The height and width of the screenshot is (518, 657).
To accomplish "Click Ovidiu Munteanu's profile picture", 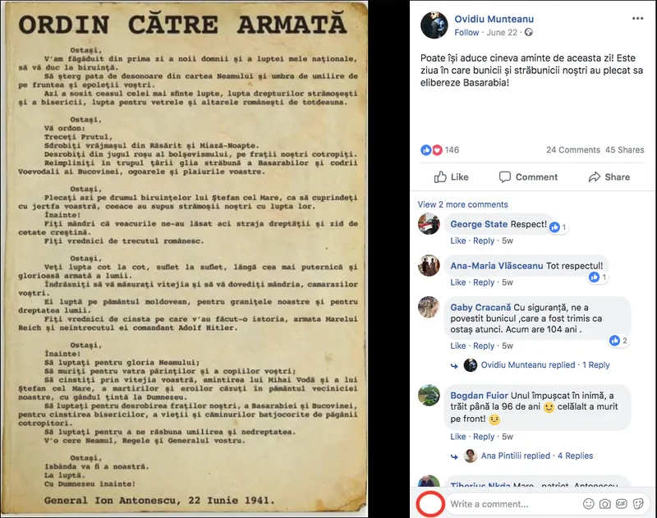I will tap(434, 25).
